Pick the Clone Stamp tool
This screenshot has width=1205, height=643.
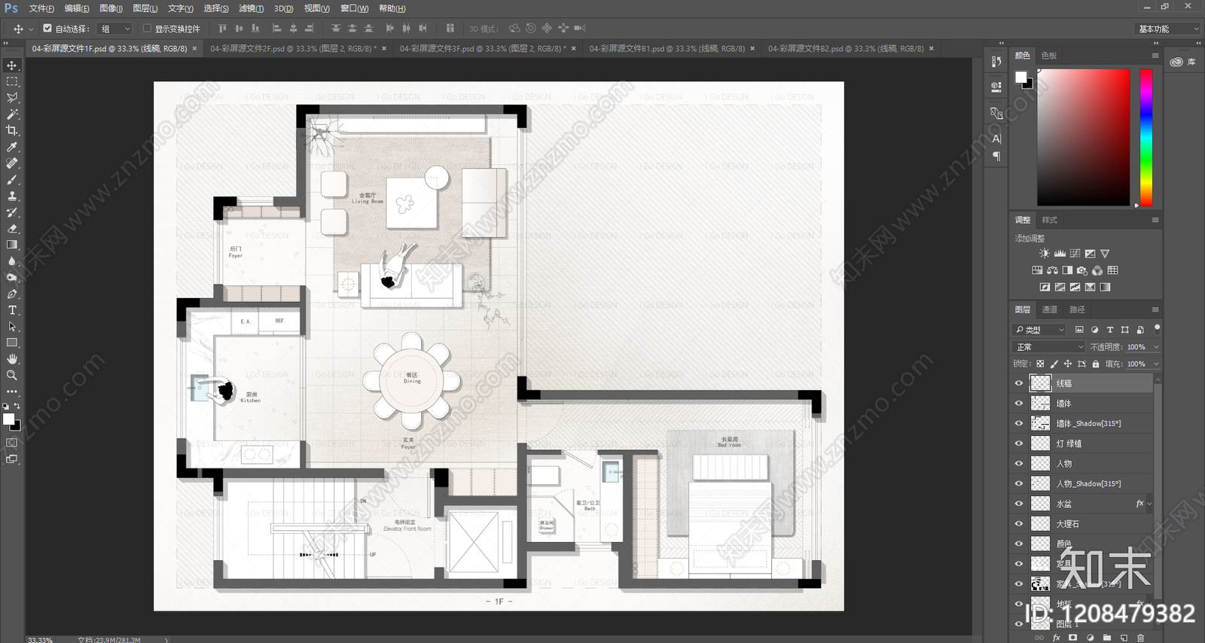[12, 196]
